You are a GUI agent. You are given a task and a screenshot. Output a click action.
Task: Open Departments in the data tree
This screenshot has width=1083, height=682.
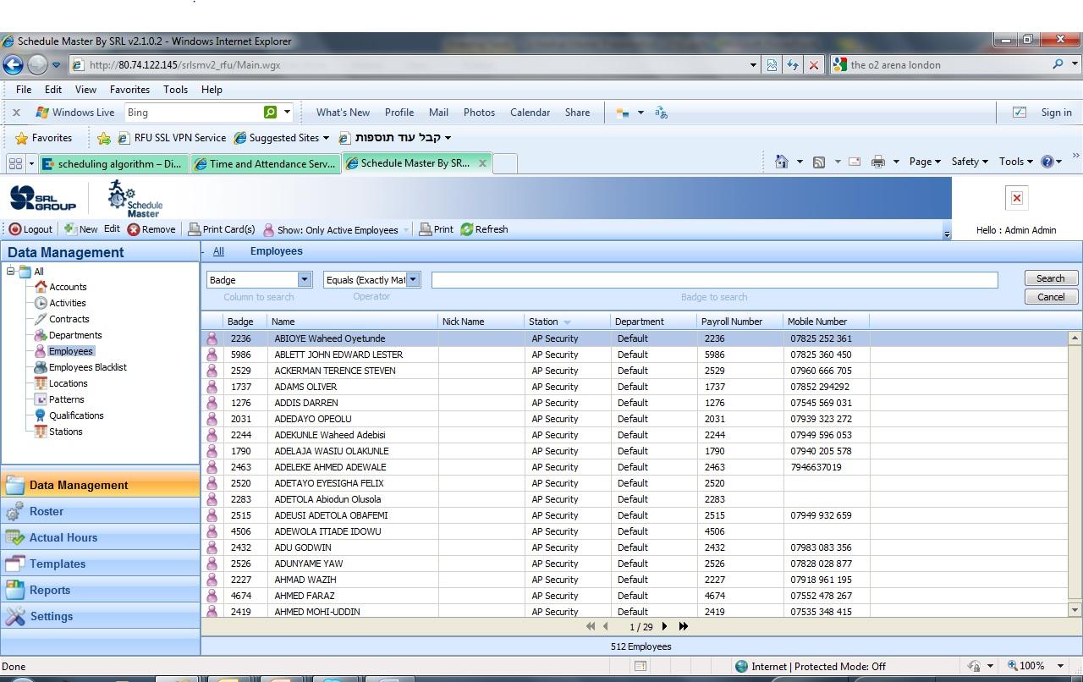[x=75, y=335]
